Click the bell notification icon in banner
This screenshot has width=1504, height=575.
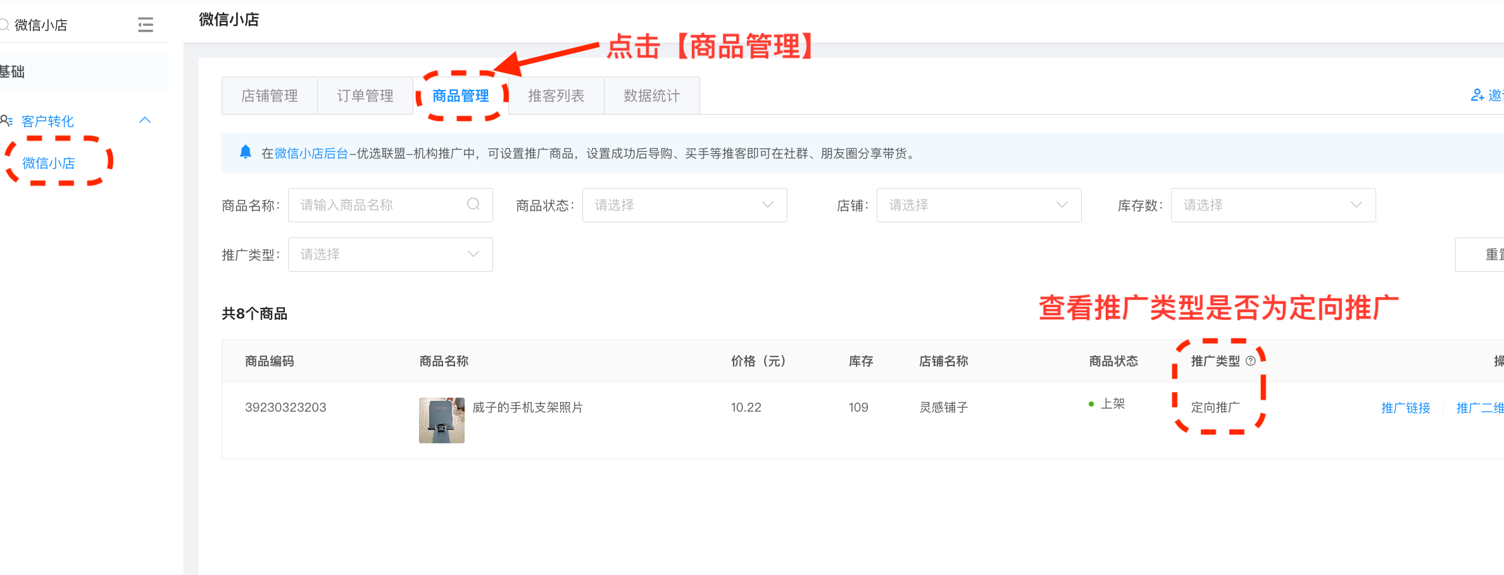point(246,153)
